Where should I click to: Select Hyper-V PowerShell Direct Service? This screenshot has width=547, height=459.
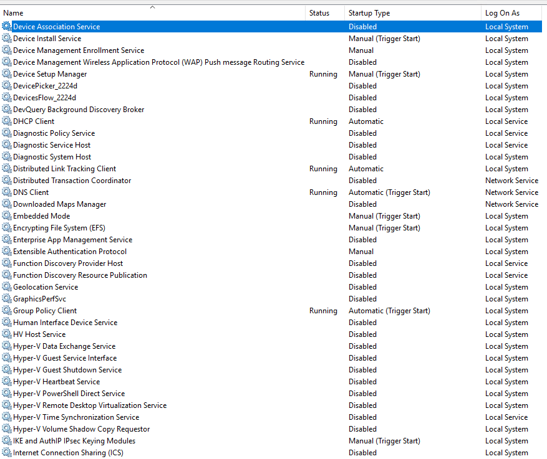[x=69, y=394]
